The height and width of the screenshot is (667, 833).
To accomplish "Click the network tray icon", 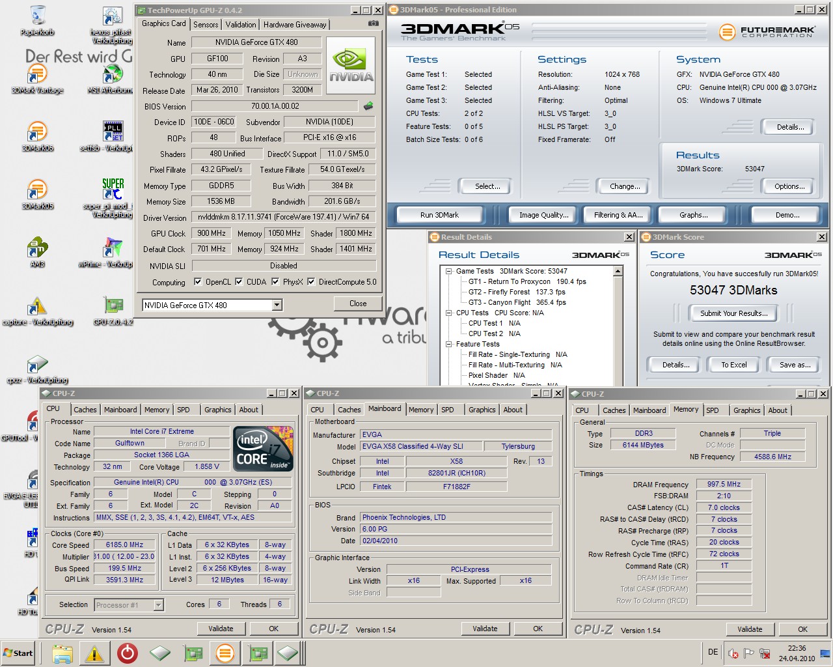I will tap(765, 653).
